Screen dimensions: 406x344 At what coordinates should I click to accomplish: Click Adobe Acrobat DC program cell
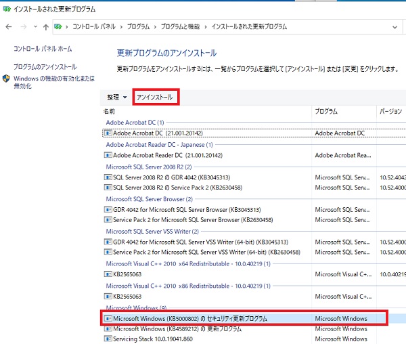(340, 133)
